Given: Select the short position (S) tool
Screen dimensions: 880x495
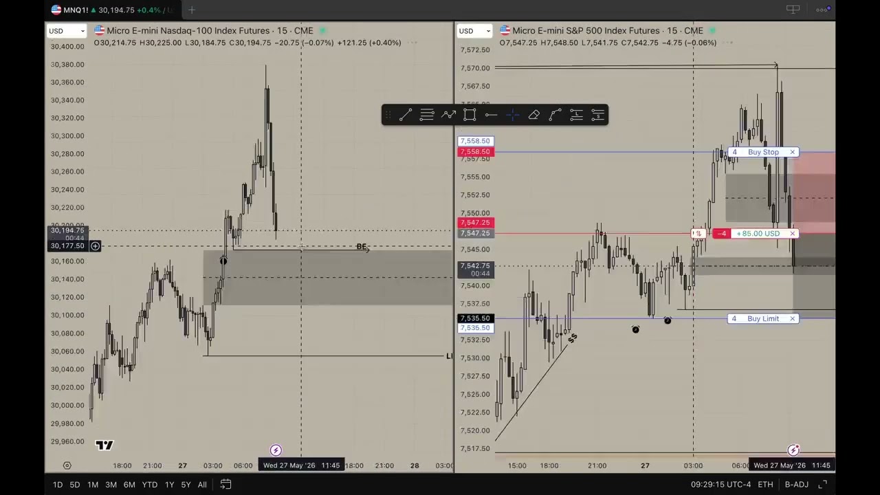Looking at the screenshot, I should [x=598, y=115].
